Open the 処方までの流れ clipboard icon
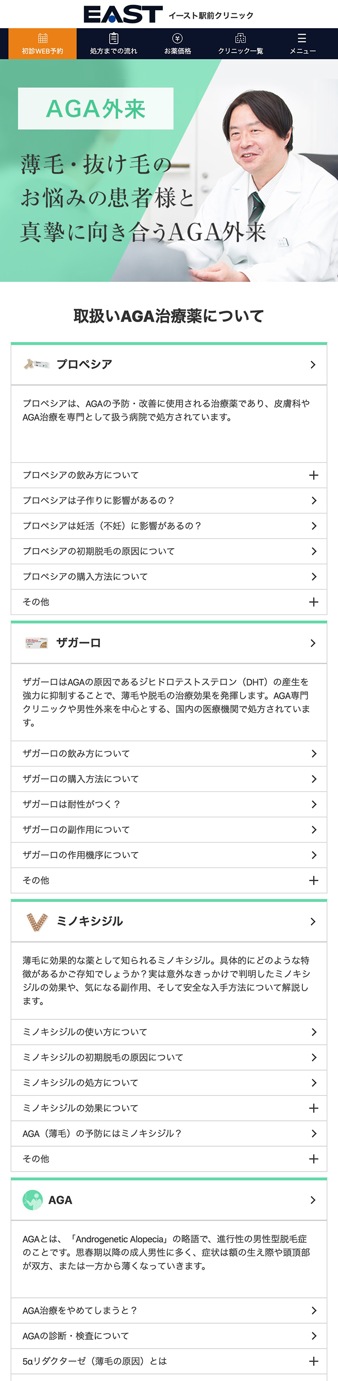Image resolution: width=338 pixels, height=1381 pixels. click(114, 38)
